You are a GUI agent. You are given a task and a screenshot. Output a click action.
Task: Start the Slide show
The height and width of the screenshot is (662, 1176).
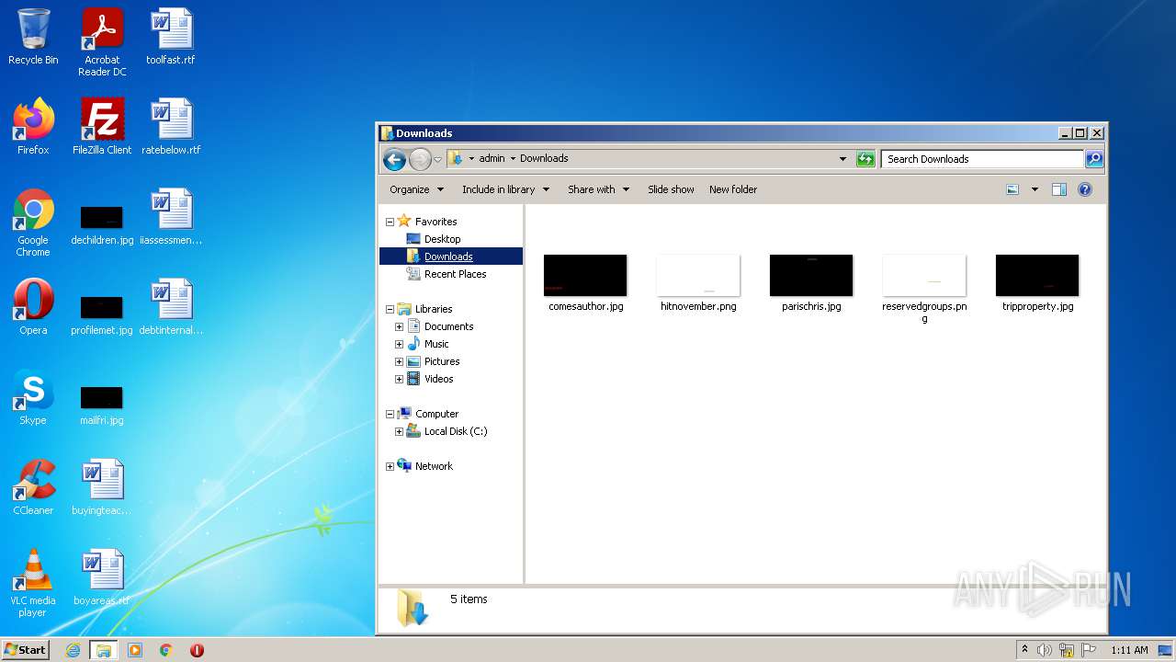click(671, 189)
